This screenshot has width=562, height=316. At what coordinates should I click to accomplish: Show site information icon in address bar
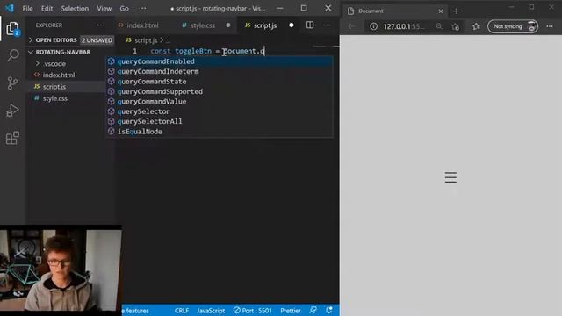(x=373, y=26)
